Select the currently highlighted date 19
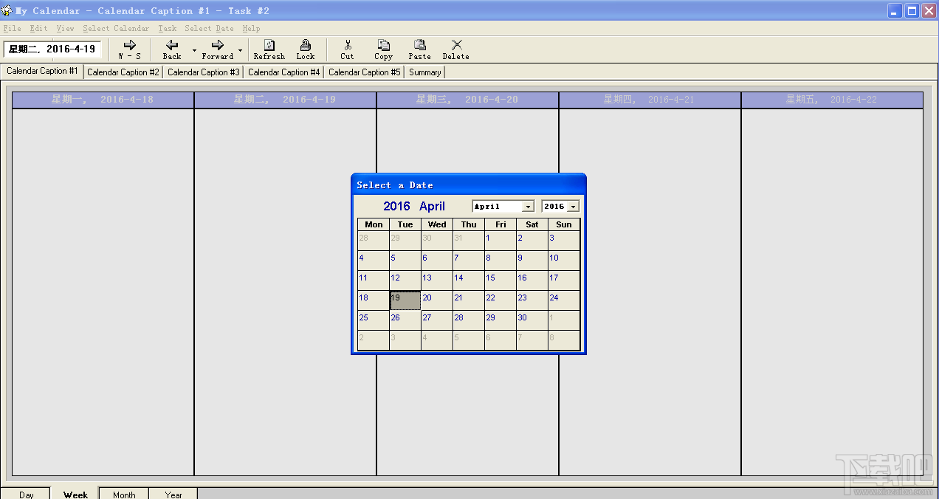 pyautogui.click(x=404, y=298)
